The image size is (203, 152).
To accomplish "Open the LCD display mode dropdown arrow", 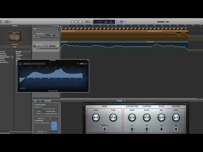I will coord(114,22).
